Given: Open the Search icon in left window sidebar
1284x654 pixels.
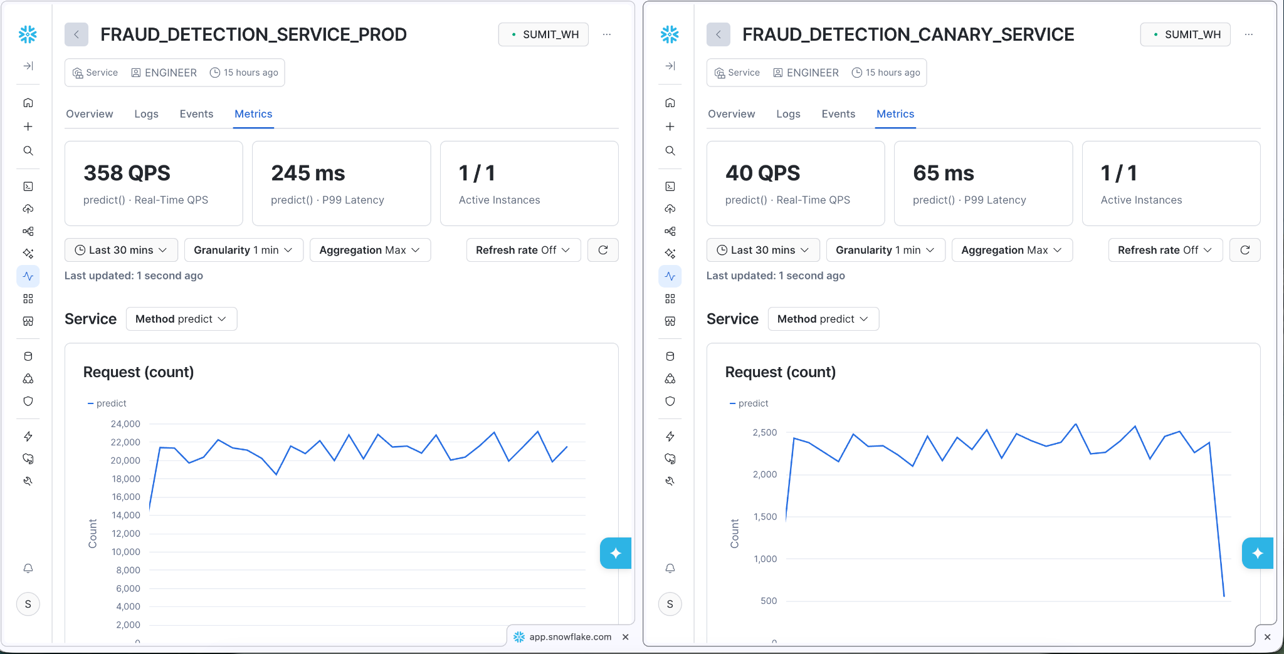Looking at the screenshot, I should click(28, 151).
